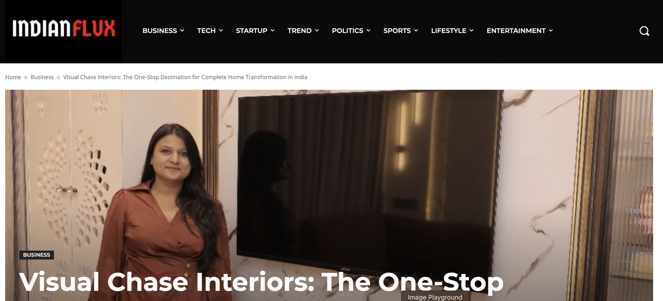Click the diamond separator after Business breadcrumb

click(x=59, y=78)
